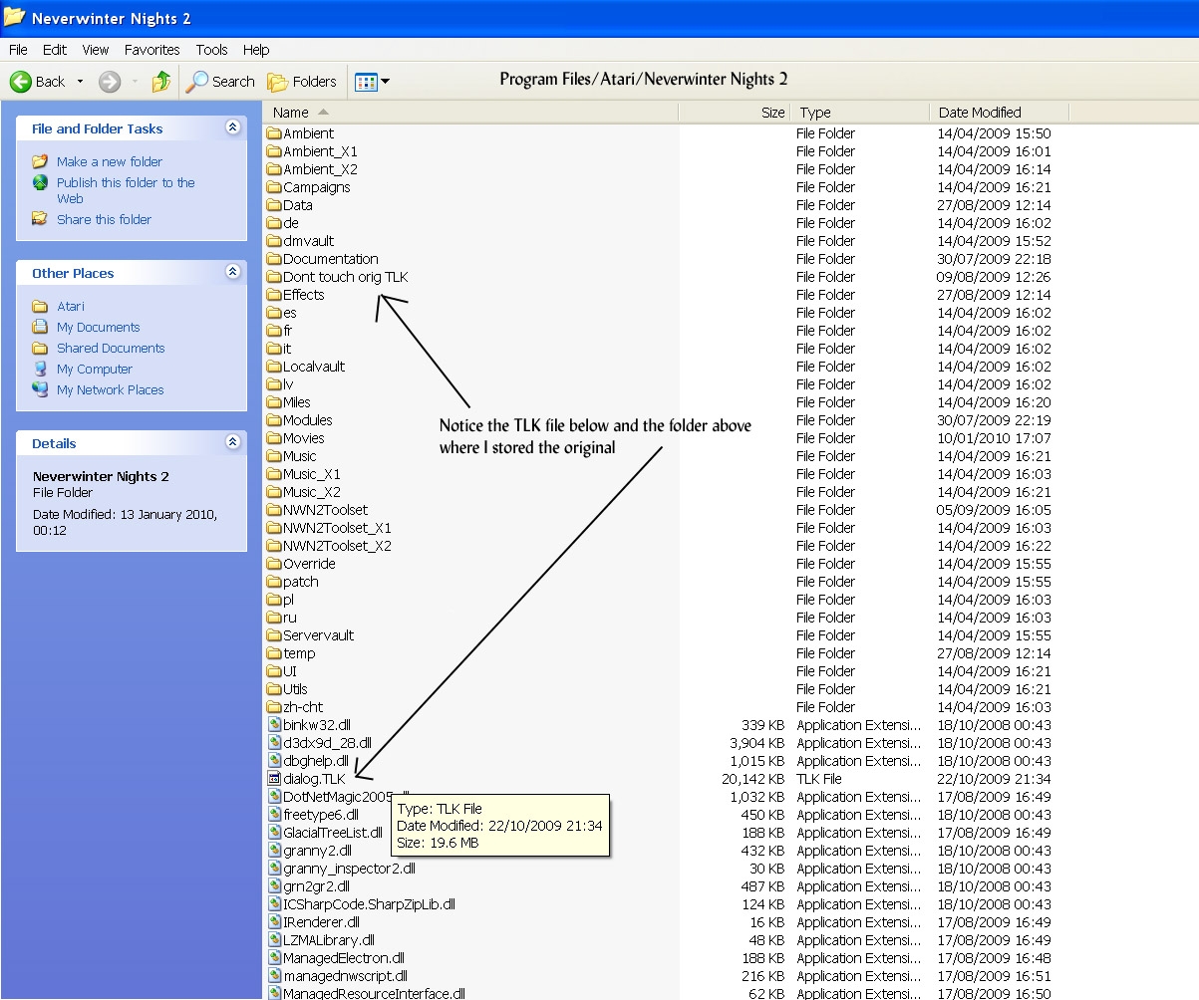
Task: Click the Share this folder link
Action: pyautogui.click(x=104, y=219)
